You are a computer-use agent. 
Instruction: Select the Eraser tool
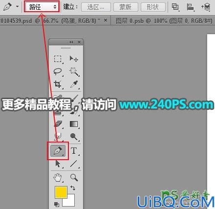pos(58,124)
